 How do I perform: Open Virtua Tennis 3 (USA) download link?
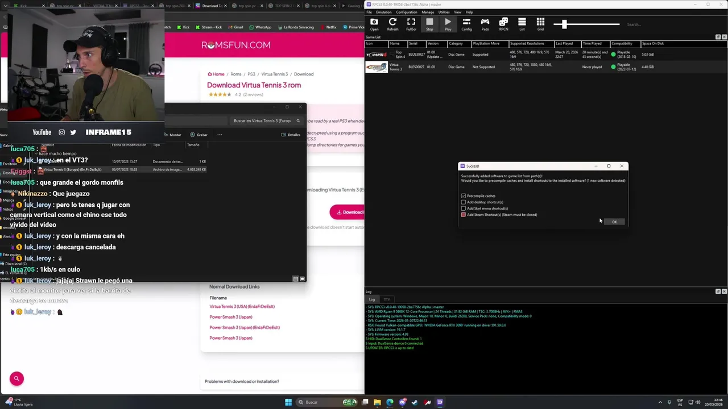pos(242,306)
